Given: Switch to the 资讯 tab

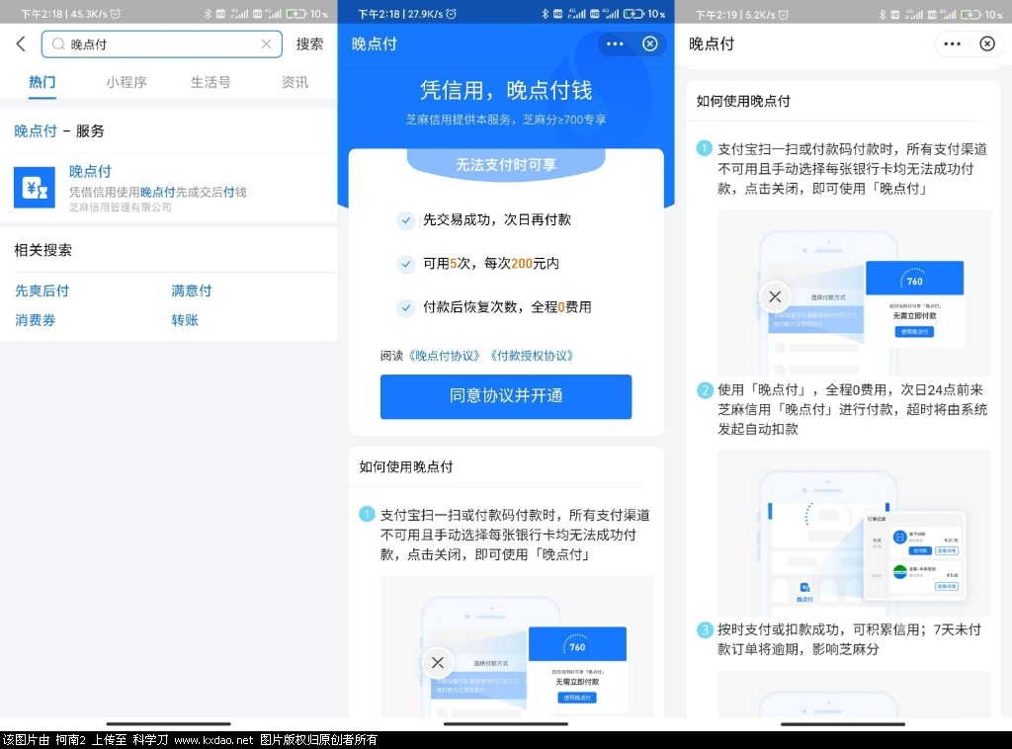Looking at the screenshot, I should (x=295, y=83).
